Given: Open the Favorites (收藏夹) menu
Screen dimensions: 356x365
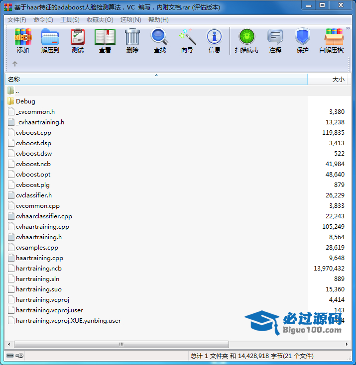Looking at the screenshot, I should tap(100, 20).
